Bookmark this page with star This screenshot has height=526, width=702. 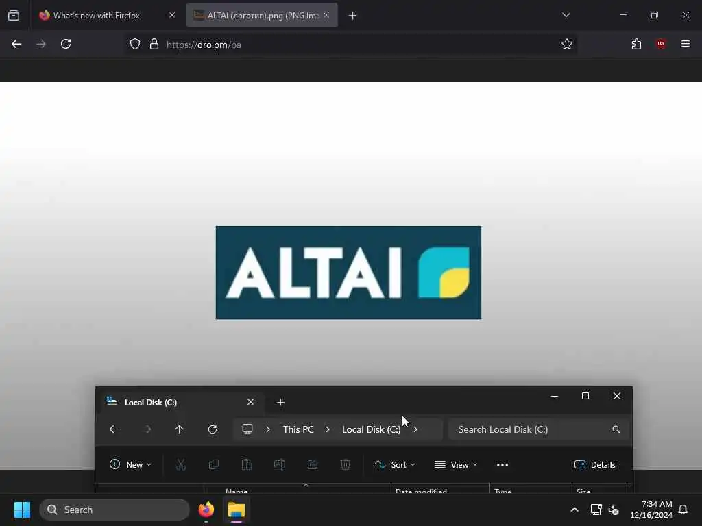(x=567, y=44)
